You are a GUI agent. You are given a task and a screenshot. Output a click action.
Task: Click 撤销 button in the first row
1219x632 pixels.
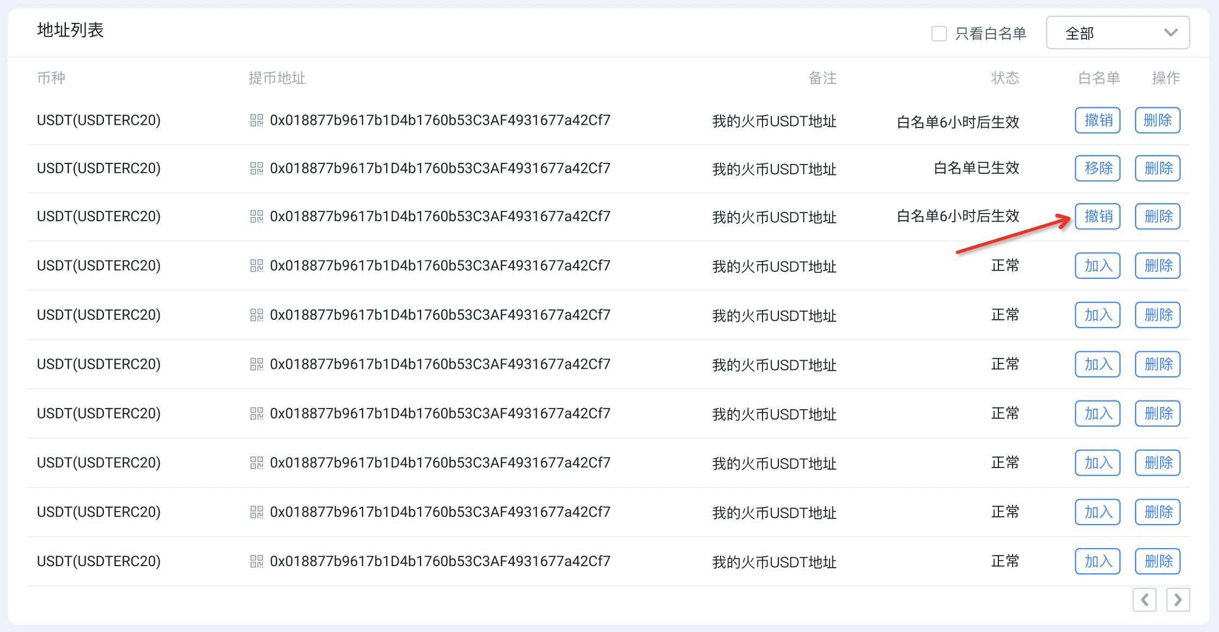1098,120
